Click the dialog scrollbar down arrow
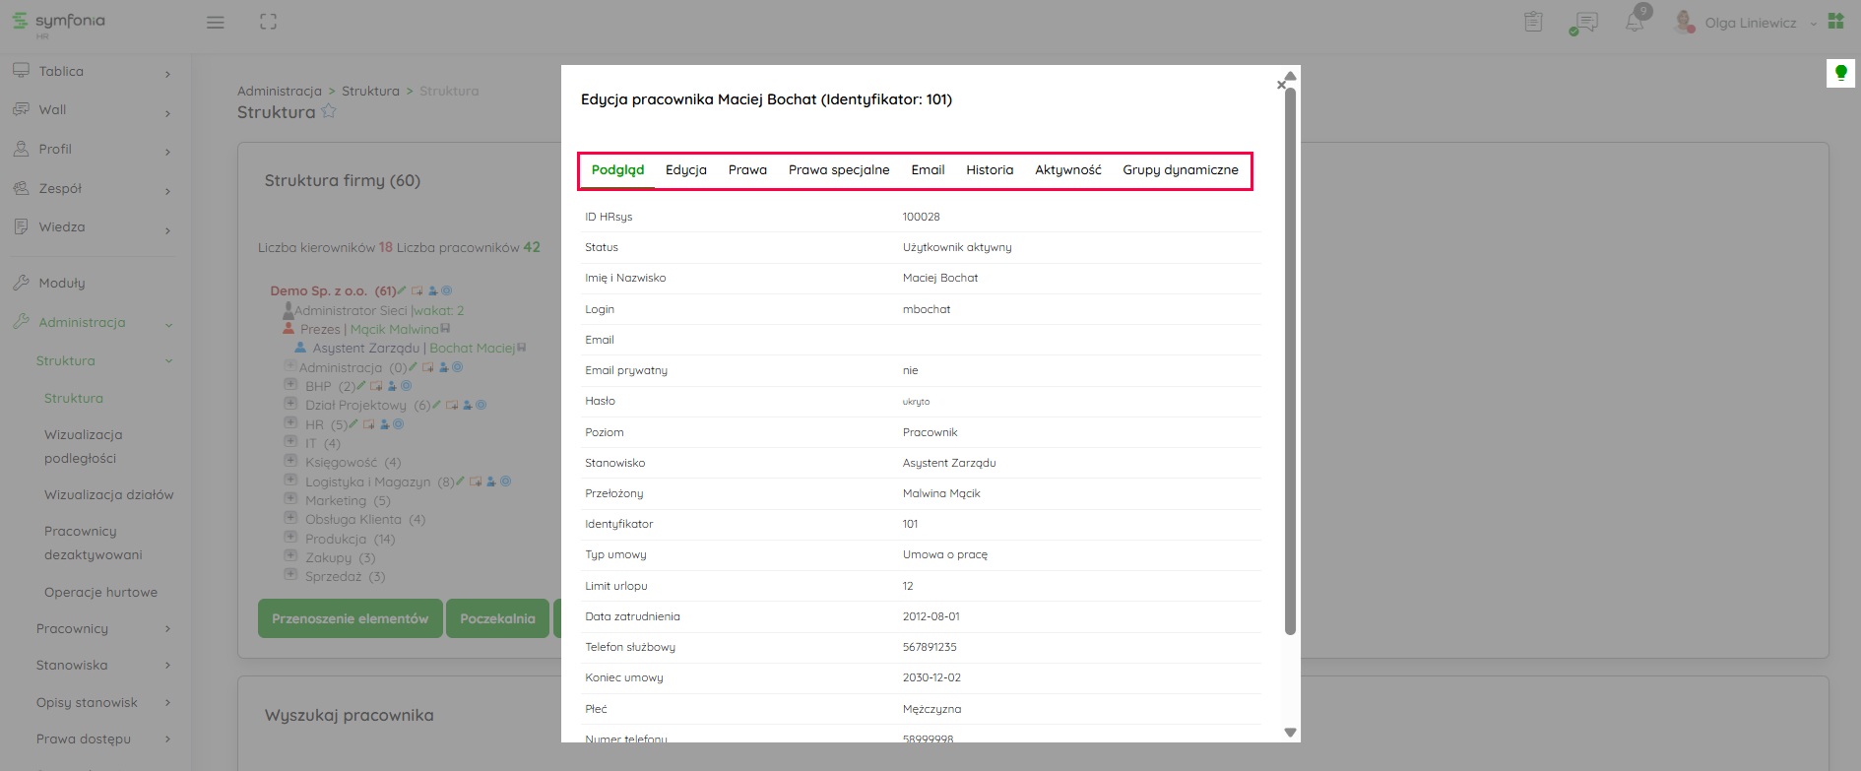The height and width of the screenshot is (771, 1861). [x=1290, y=733]
